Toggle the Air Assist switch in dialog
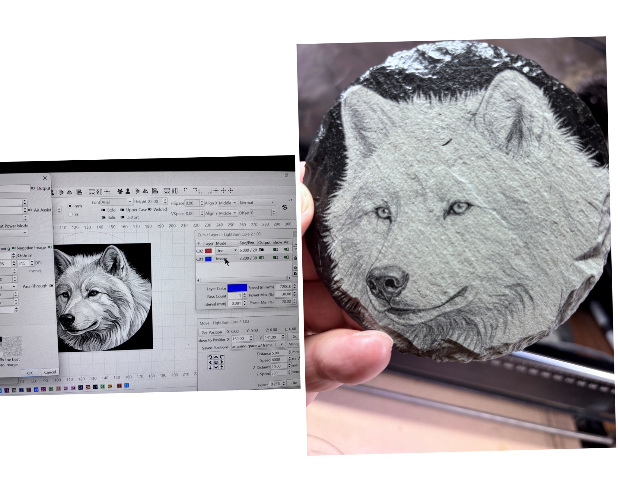This screenshot has width=618, height=477. [x=30, y=210]
